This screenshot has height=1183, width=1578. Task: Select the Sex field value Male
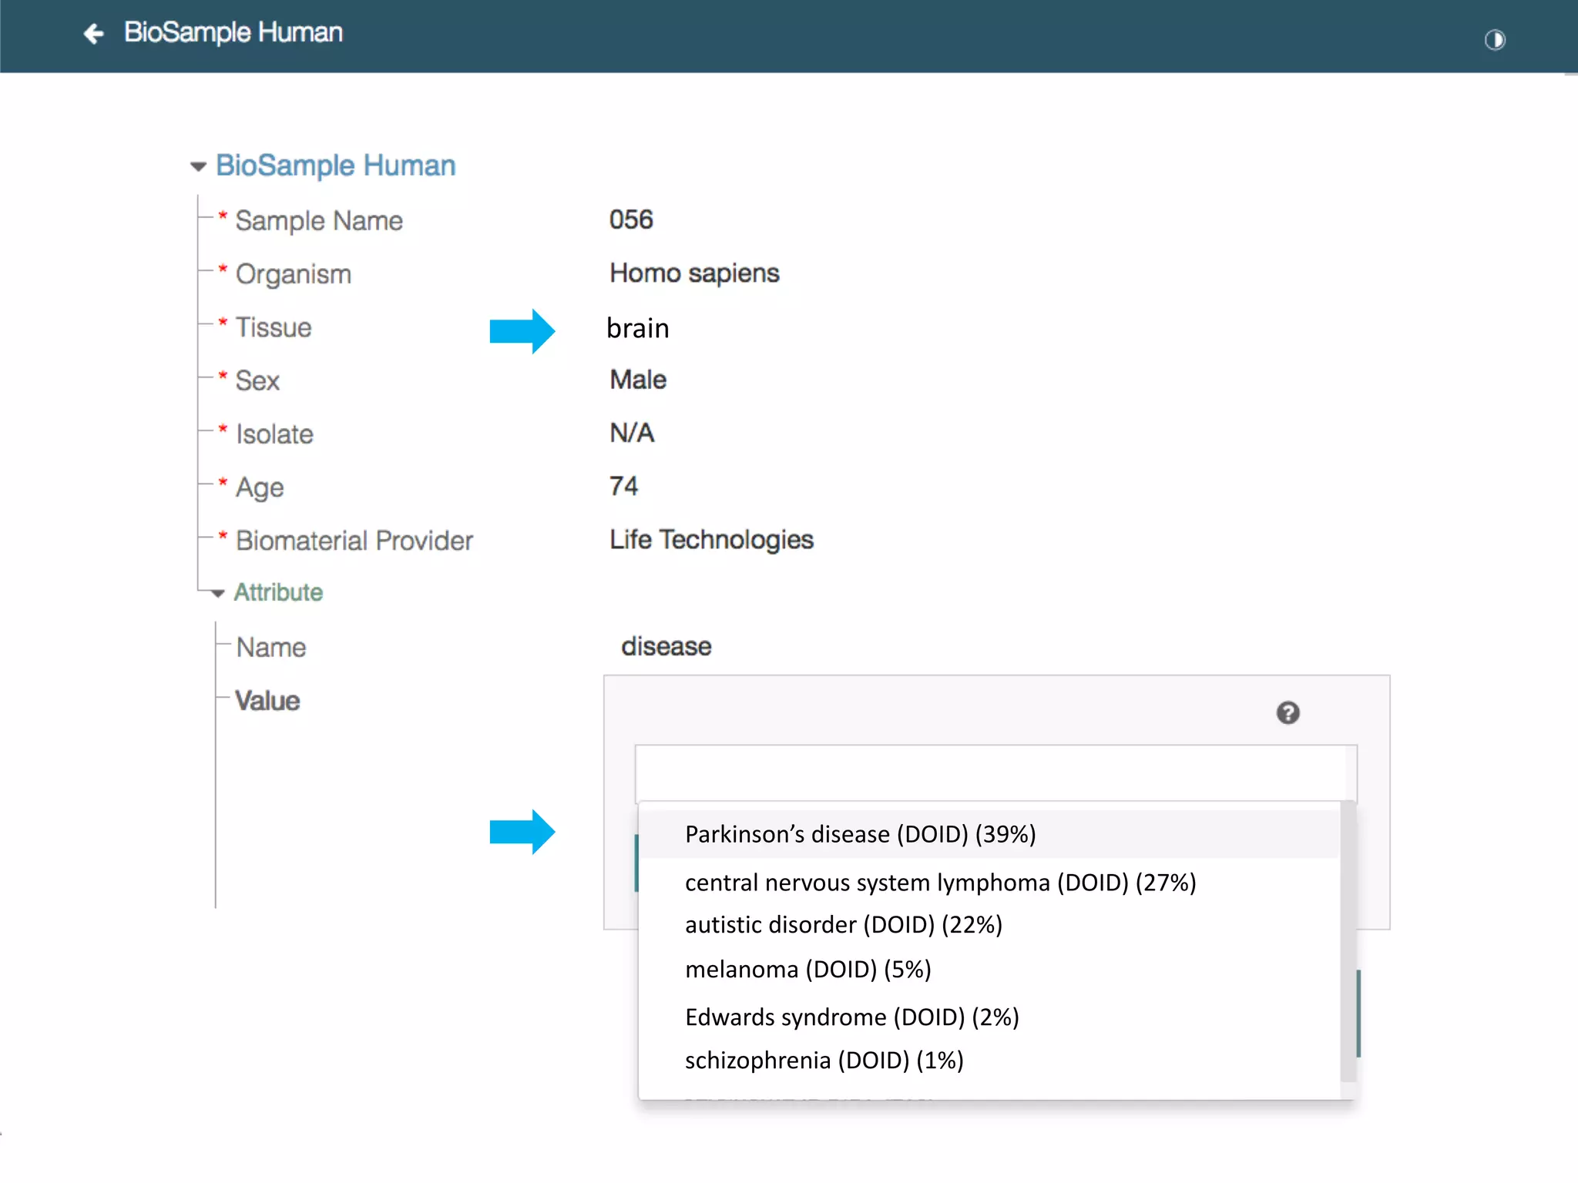[x=637, y=380]
